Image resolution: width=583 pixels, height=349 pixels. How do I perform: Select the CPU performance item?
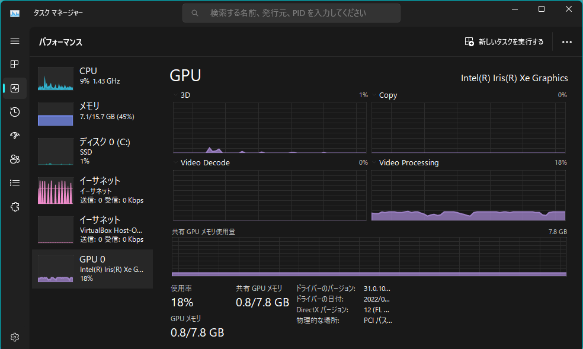pyautogui.click(x=92, y=77)
